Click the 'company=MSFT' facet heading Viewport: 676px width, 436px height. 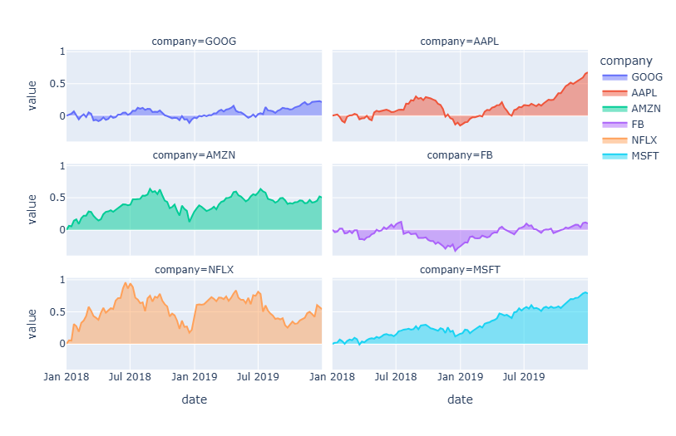(x=460, y=269)
